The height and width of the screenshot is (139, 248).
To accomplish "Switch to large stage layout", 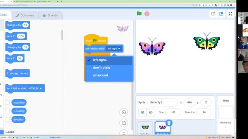I will (221, 14).
